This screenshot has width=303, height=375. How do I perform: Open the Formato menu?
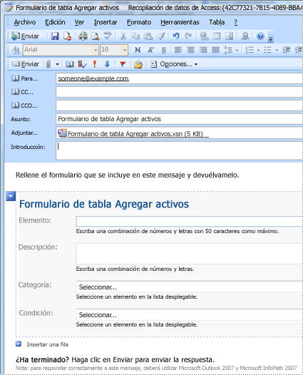[x=139, y=22]
